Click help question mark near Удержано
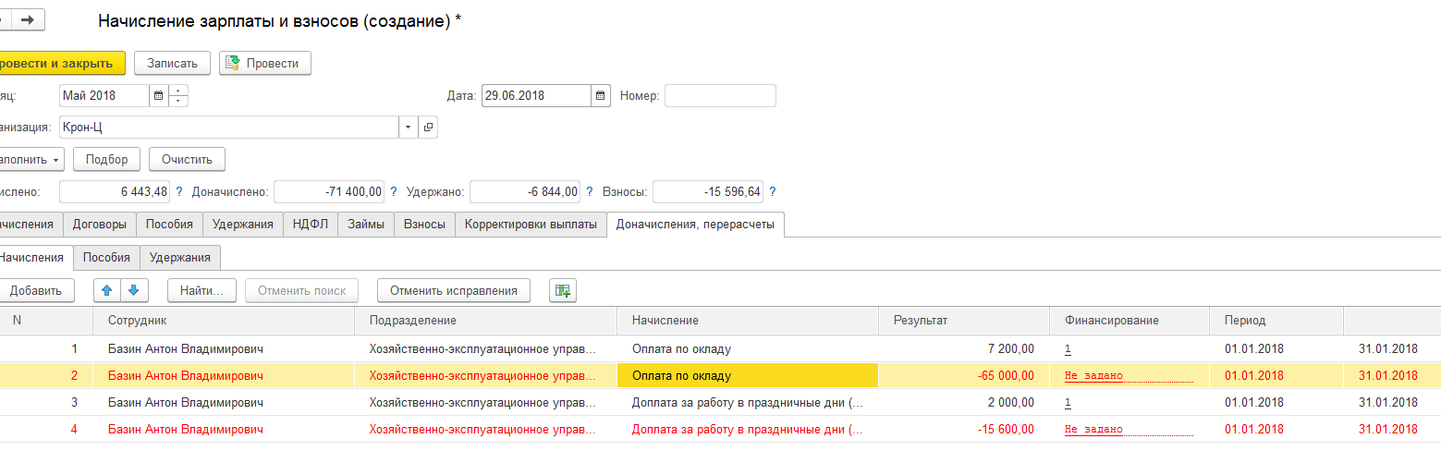This screenshot has height=463, width=1441. [x=588, y=192]
